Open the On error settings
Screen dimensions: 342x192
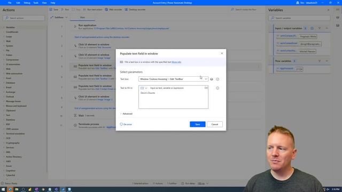tap(126, 124)
